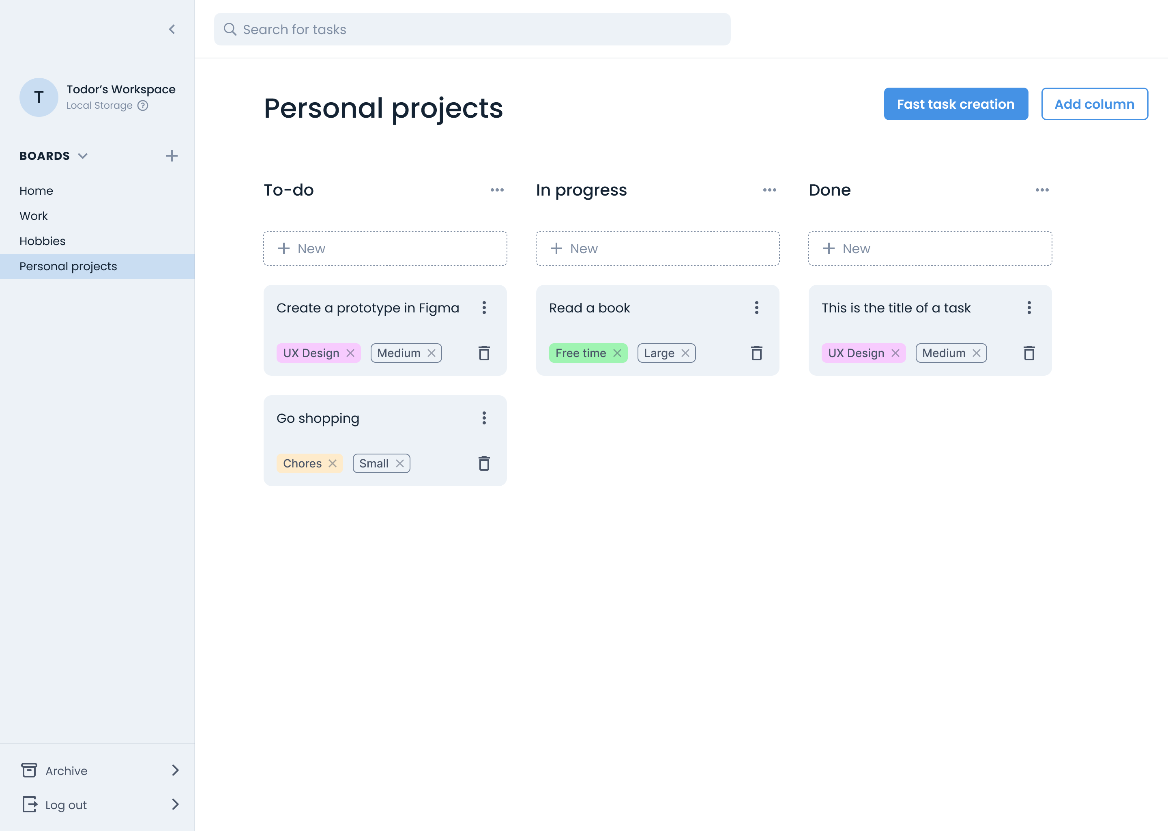Delete the Read a book task
1168x831 pixels.
point(757,353)
